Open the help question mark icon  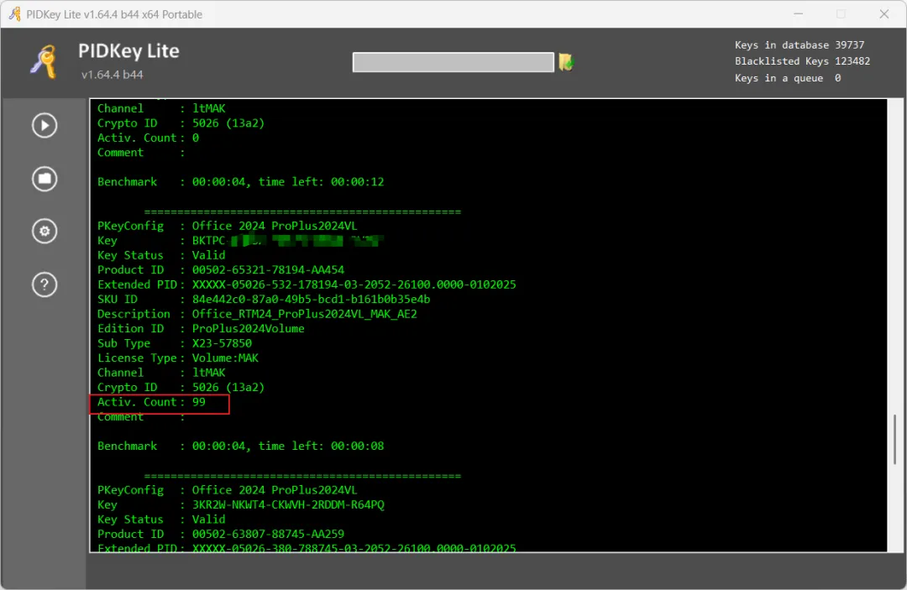45,285
